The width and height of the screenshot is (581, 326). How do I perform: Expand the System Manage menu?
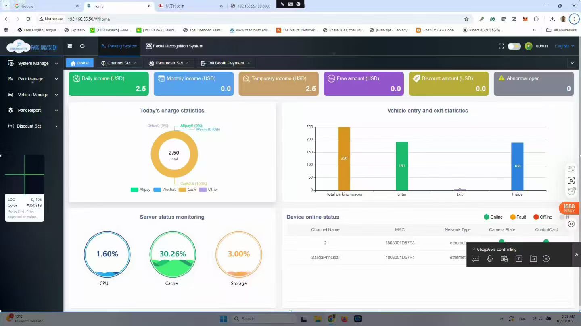pos(32,63)
